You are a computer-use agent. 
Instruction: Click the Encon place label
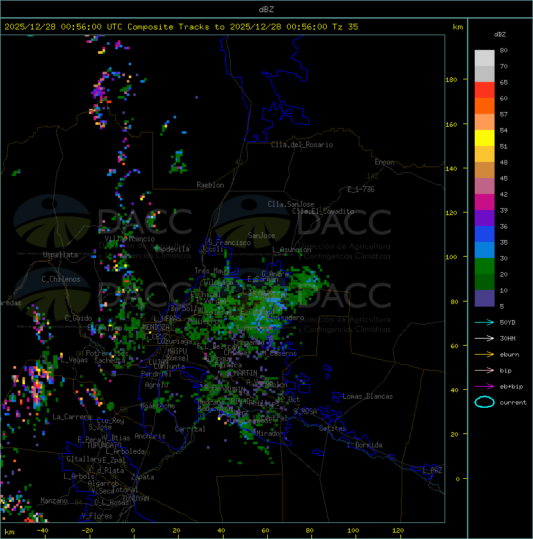pos(384,162)
